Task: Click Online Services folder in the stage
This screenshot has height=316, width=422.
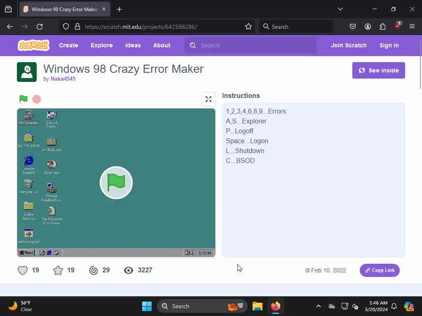Action: click(x=28, y=211)
